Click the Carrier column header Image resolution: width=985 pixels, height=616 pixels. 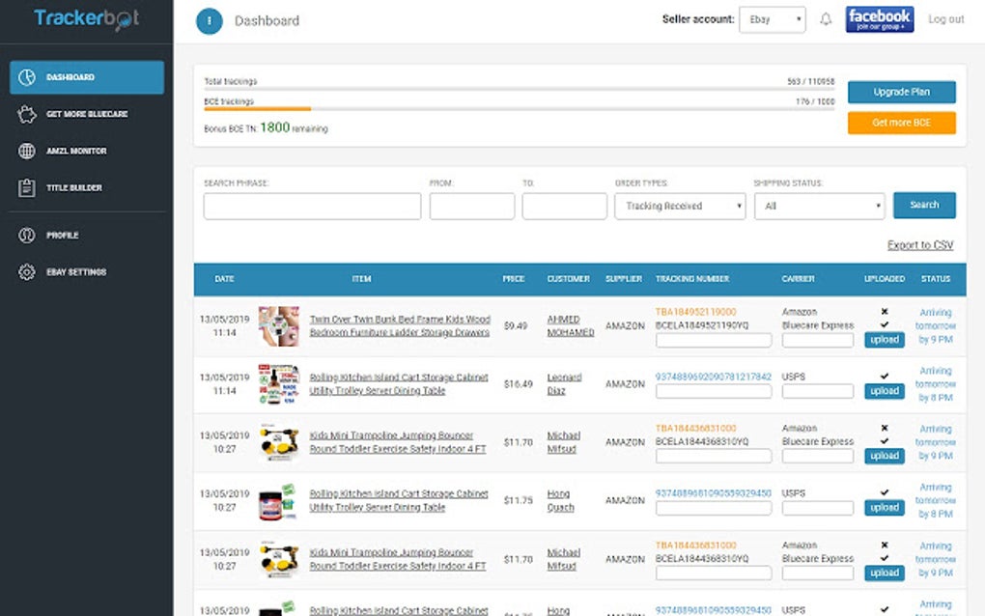(x=798, y=279)
